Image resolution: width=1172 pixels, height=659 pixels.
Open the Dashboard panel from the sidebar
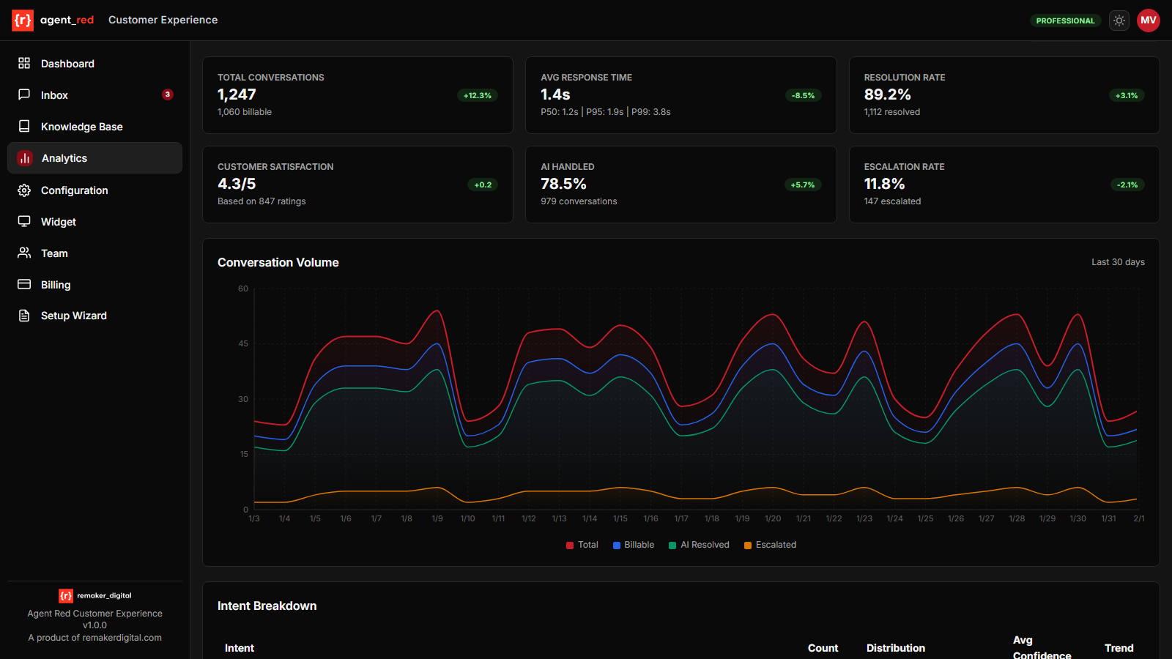pos(67,64)
